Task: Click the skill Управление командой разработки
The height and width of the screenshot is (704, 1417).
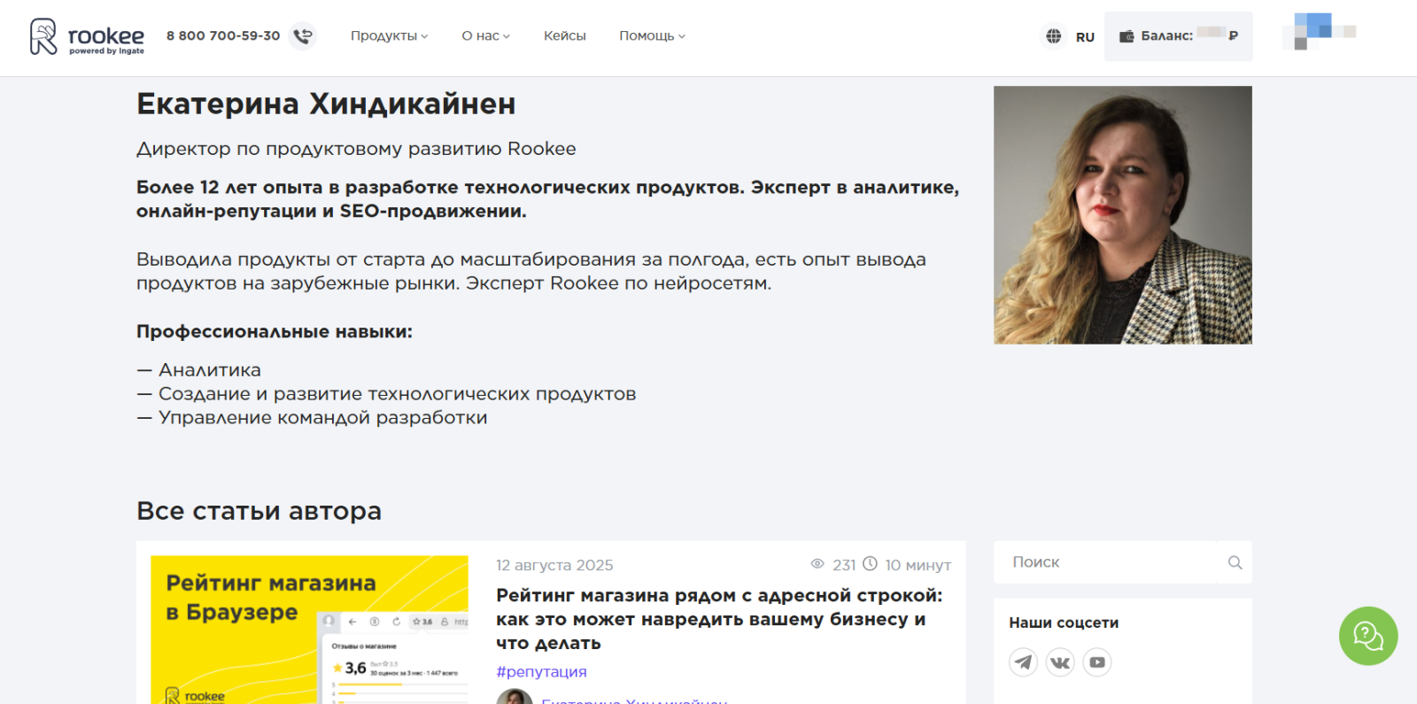Action: click(x=312, y=418)
